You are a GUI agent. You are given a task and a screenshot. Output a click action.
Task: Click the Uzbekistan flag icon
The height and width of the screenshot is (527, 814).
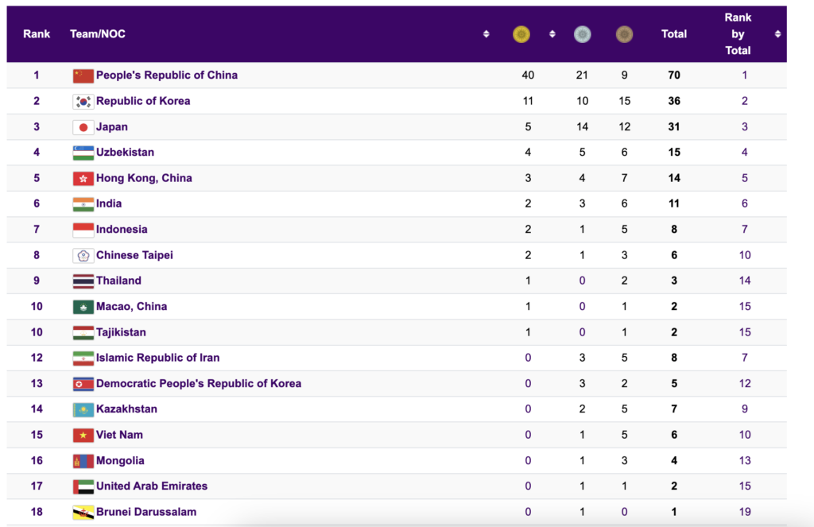click(x=83, y=153)
